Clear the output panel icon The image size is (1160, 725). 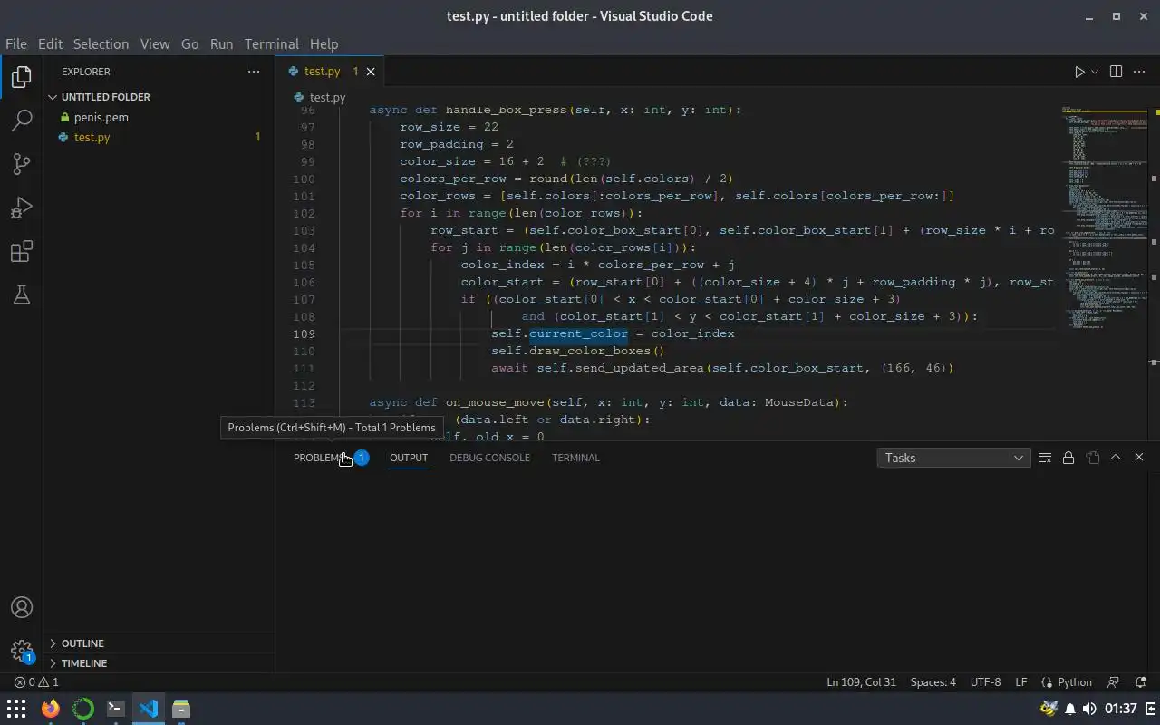1045,458
